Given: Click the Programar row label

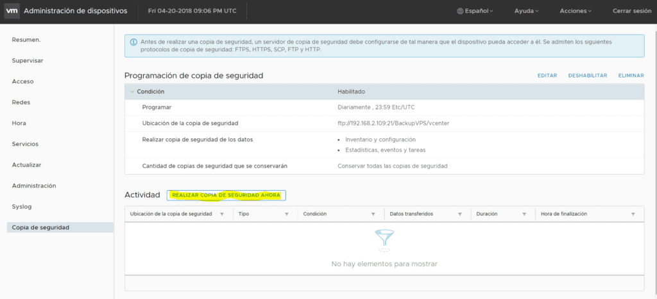Looking at the screenshot, I should tap(157, 108).
